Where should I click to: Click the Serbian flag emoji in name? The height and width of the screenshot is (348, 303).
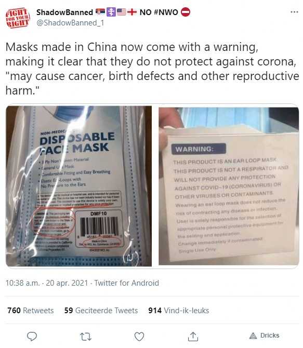coord(100,11)
